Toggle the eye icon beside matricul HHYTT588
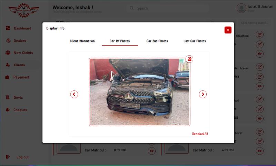This screenshot has height=166, width=276. point(152,151)
